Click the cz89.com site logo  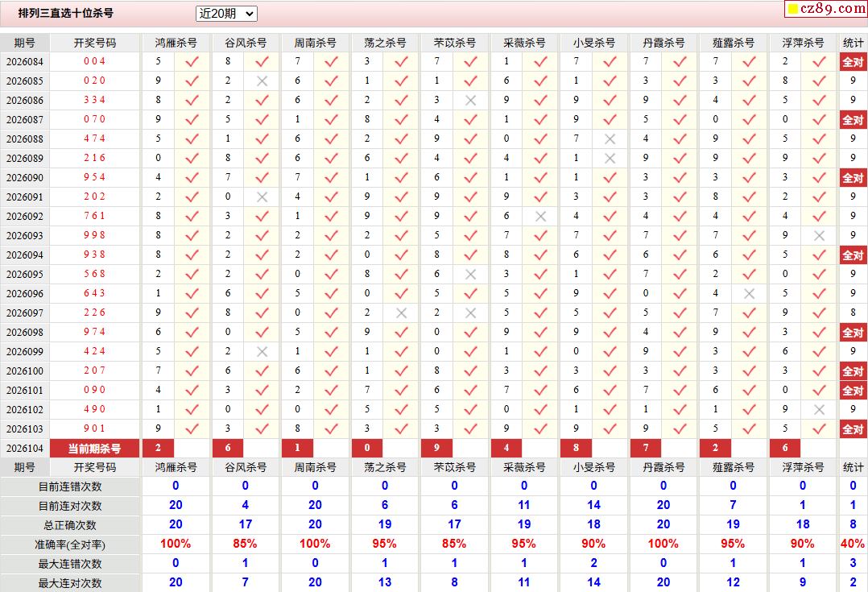826,8
